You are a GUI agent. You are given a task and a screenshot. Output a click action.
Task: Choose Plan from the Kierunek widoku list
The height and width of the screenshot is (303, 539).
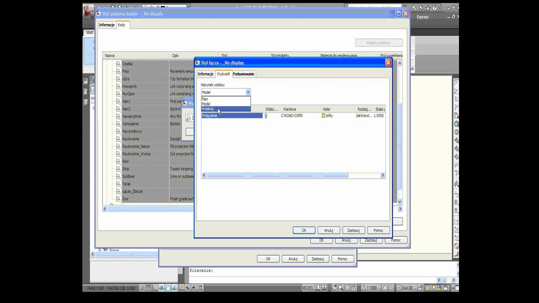(226, 99)
